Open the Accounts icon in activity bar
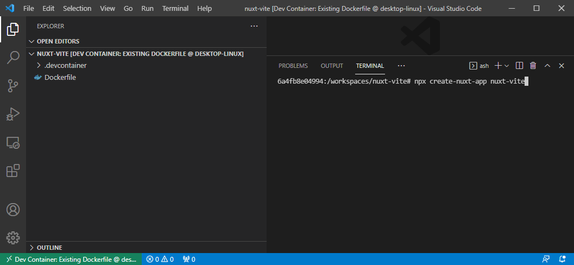The height and width of the screenshot is (265, 574). 13,210
